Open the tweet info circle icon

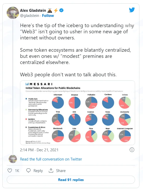pos(132,150)
